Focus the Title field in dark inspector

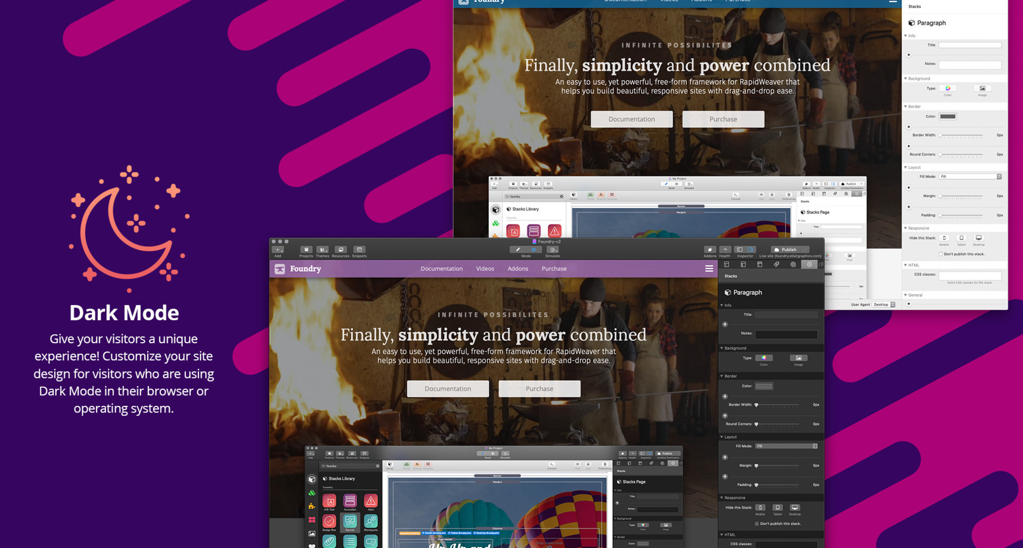(786, 315)
